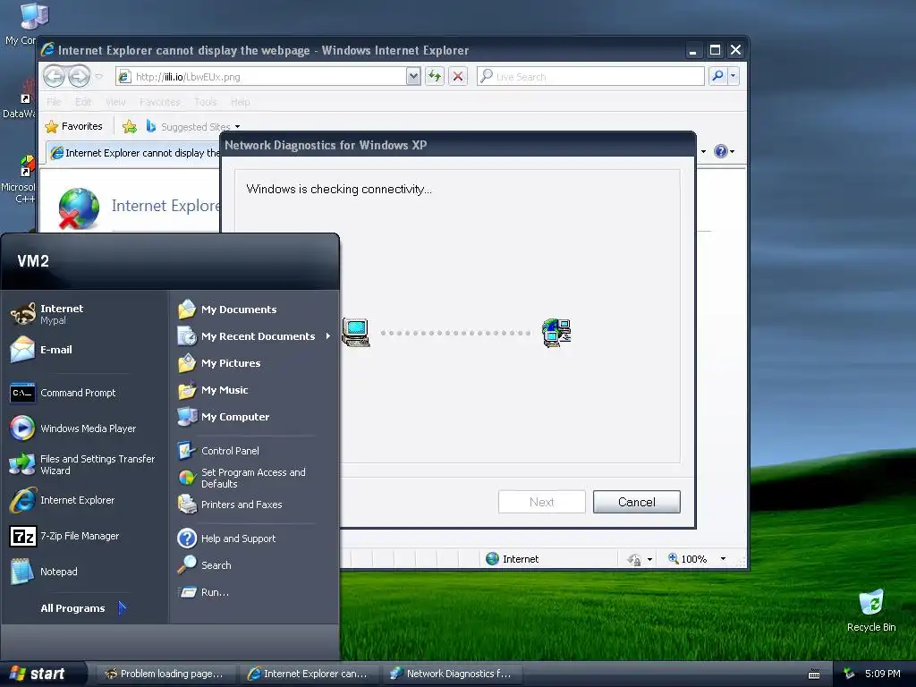Open the IE Help menu
Image resolution: width=916 pixels, height=687 pixels.
pyautogui.click(x=240, y=102)
